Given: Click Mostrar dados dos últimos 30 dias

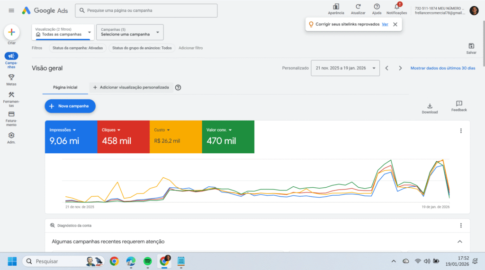Looking at the screenshot, I should [442, 68].
